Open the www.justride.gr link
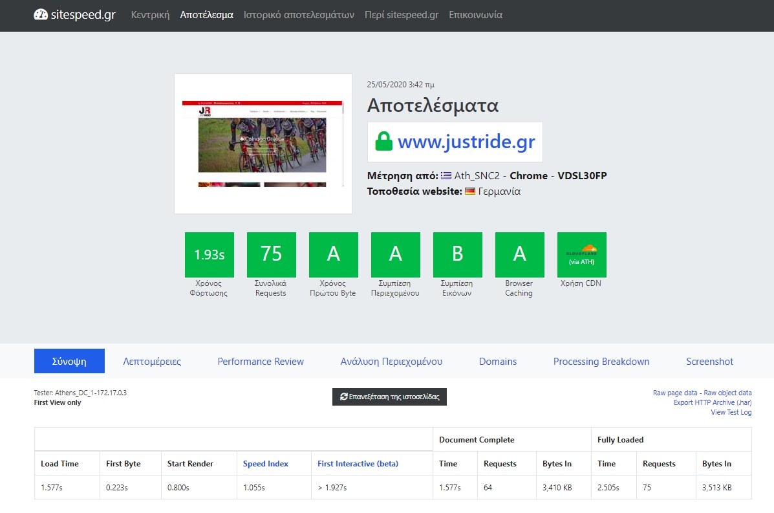The image size is (774, 513). [466, 142]
